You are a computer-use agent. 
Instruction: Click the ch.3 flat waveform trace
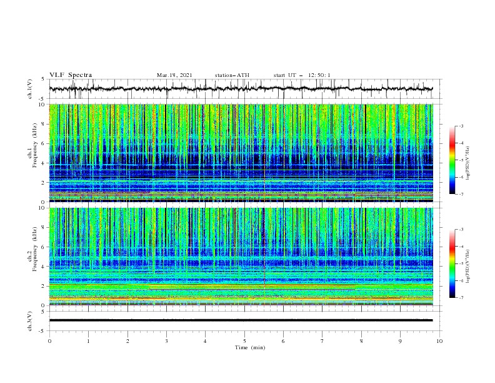pyautogui.click(x=241, y=320)
